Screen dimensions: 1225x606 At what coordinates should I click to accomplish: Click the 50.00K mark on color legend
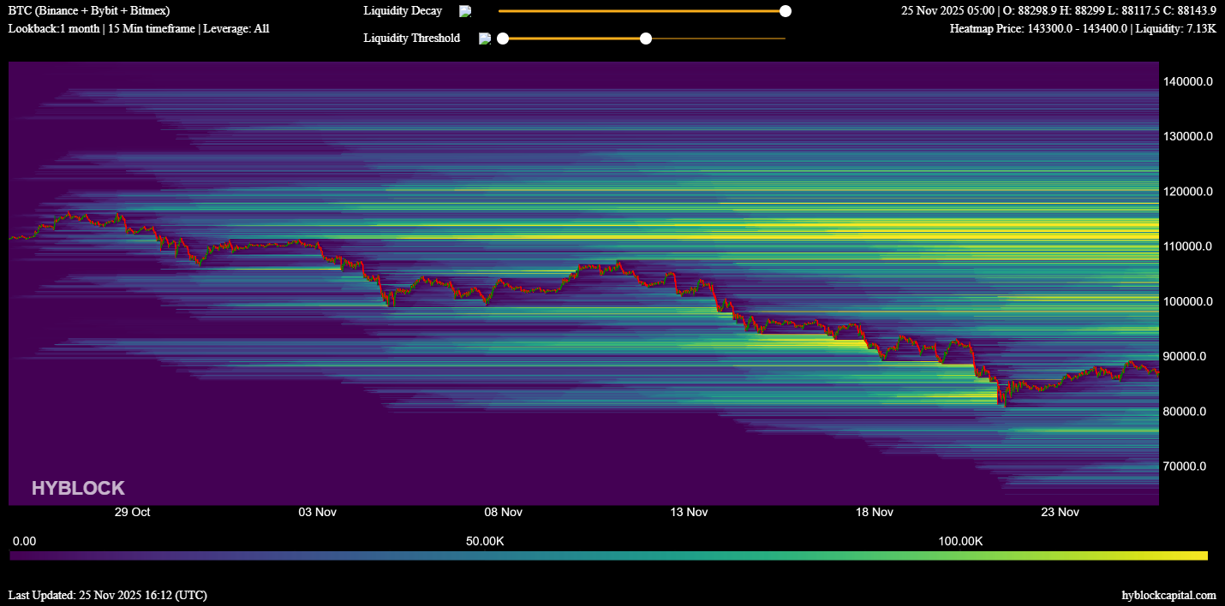[485, 542]
